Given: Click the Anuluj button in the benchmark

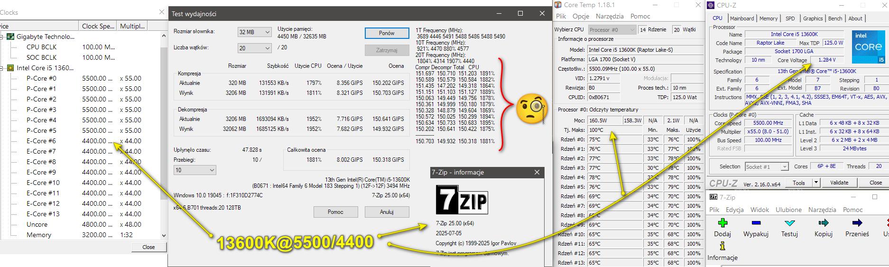Looking at the screenshot, I should [386, 212].
